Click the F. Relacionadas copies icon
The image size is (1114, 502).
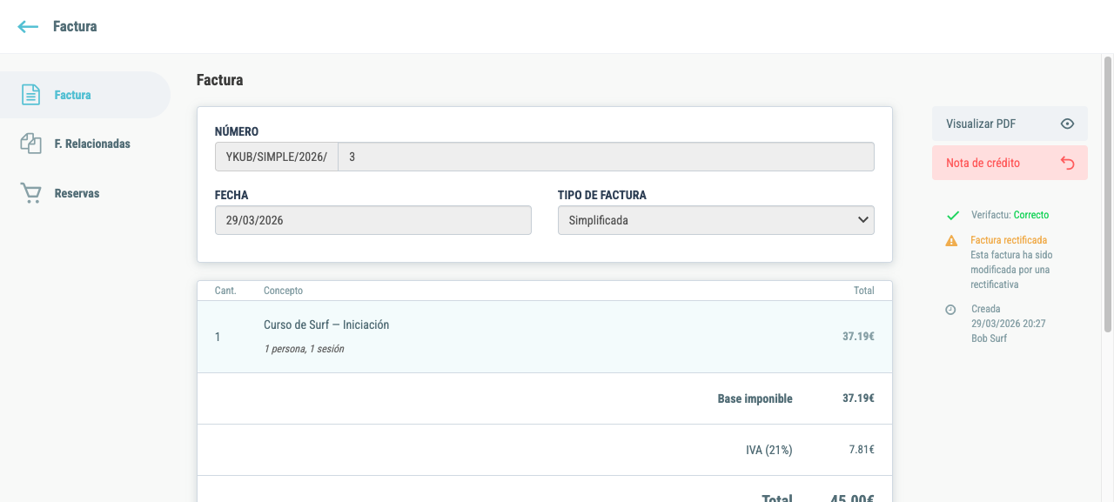click(30, 144)
